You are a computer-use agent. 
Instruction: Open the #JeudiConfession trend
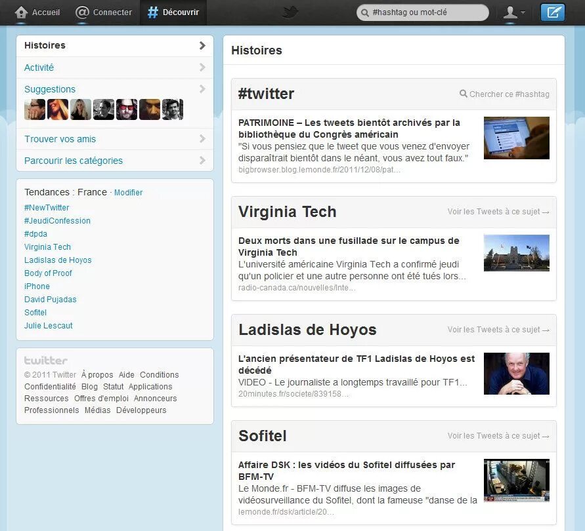click(x=57, y=221)
